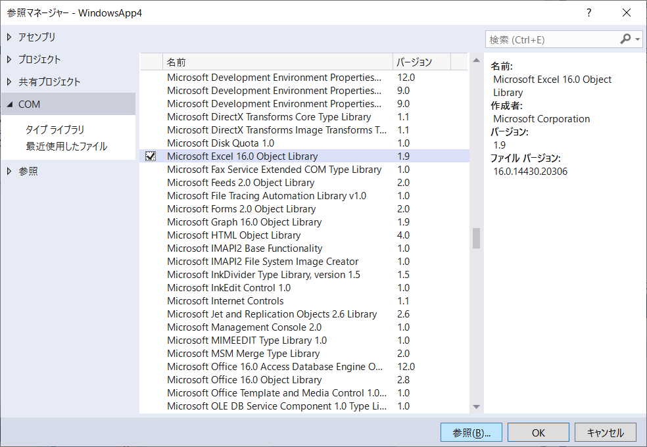
Task: Select Microsoft IMAPI2 Base Functionality
Action: click(x=304, y=248)
